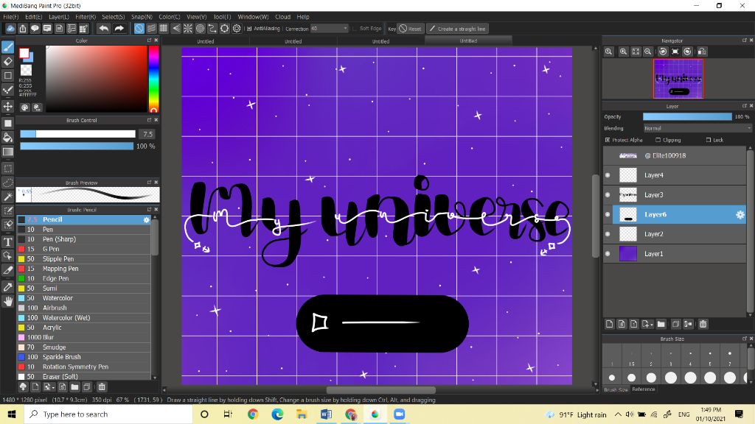Turn snap off with the blue icon
The height and width of the screenshot is (424, 755).
coord(139,29)
